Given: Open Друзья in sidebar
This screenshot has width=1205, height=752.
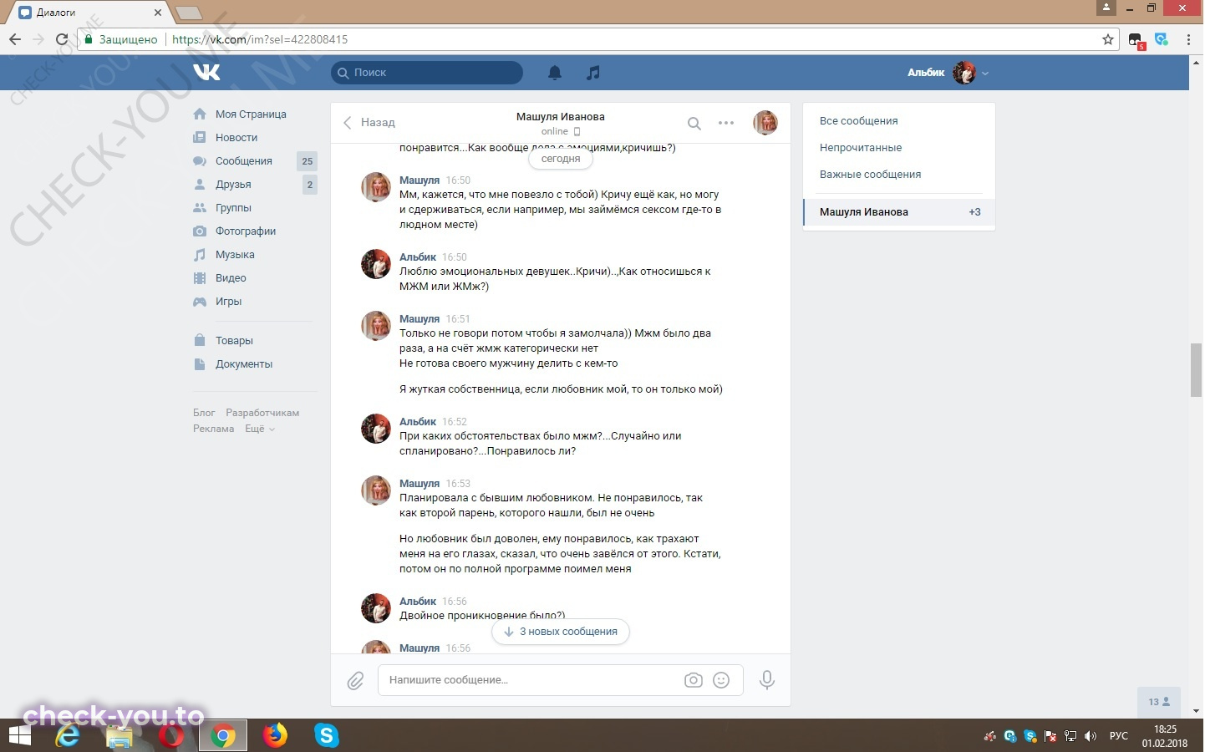Looking at the screenshot, I should tap(233, 185).
